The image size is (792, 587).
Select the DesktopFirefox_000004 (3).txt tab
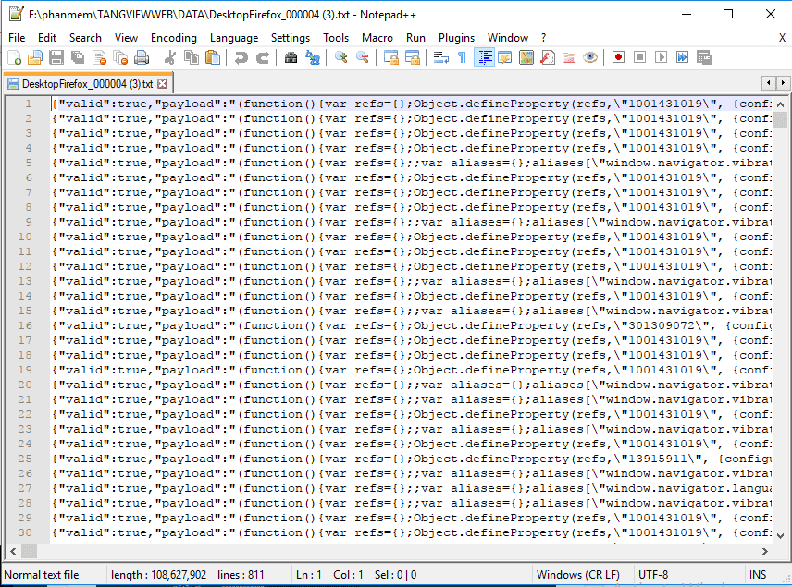[80, 84]
